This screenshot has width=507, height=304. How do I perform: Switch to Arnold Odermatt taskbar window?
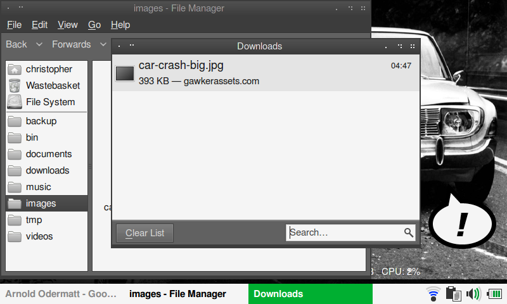click(x=61, y=294)
